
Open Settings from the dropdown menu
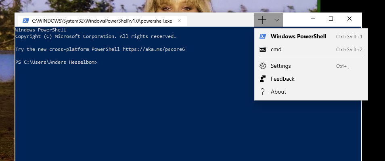pyautogui.click(x=311, y=66)
